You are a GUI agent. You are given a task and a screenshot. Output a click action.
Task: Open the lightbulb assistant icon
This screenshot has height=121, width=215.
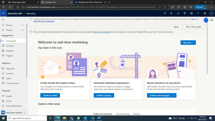click(x=171, y=13)
